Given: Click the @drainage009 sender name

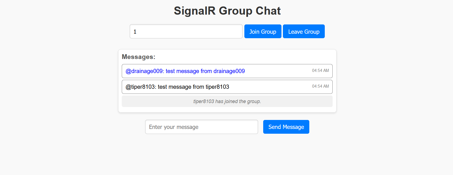Looking at the screenshot, I should click(x=145, y=71).
